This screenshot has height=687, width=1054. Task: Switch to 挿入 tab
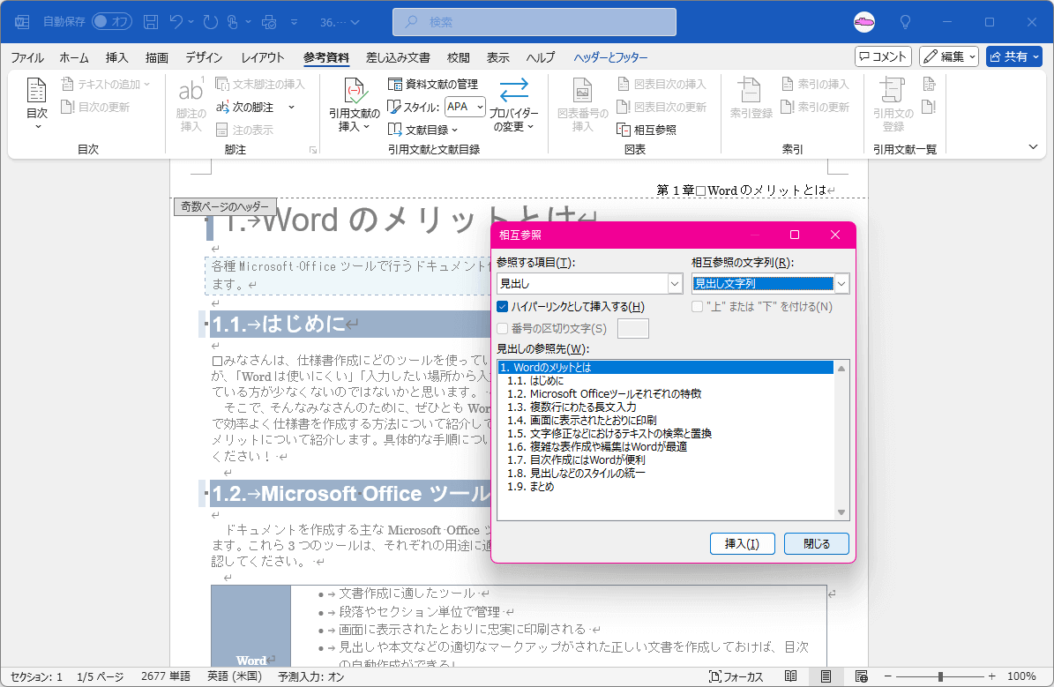117,58
